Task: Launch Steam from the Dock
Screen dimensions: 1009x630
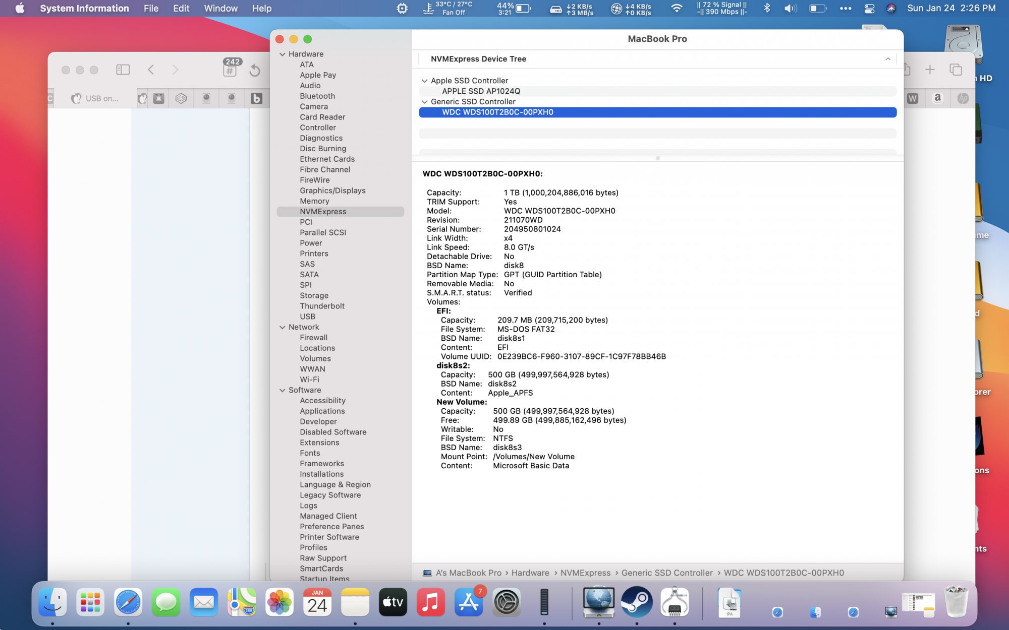Action: pyautogui.click(x=636, y=602)
